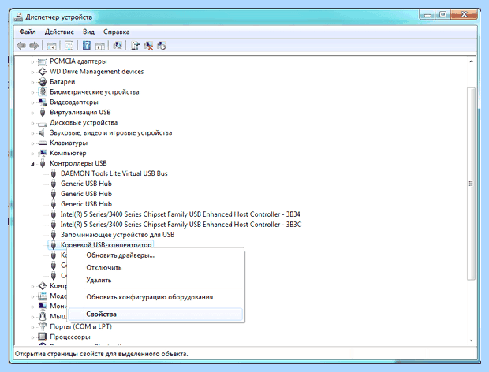
Task: Choose Обновить конфигурацию оборудования in context menu
Action: (155, 297)
